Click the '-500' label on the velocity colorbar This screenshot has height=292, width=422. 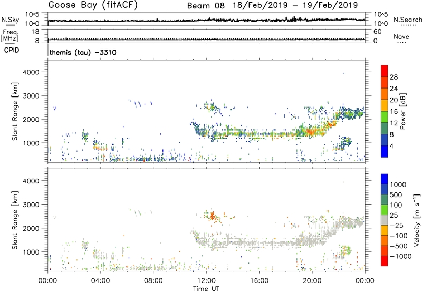(x=398, y=246)
